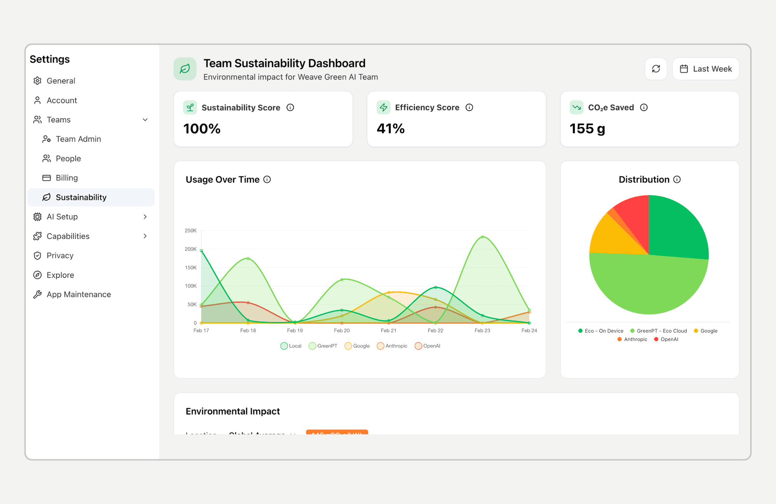Toggle Local series in chart legend
This screenshot has height=504, width=776.
coord(284,346)
